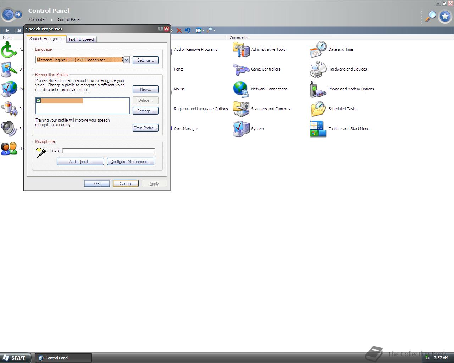The image size is (454, 363).
Task: Click the system tray icon near clock
Action: 428,358
